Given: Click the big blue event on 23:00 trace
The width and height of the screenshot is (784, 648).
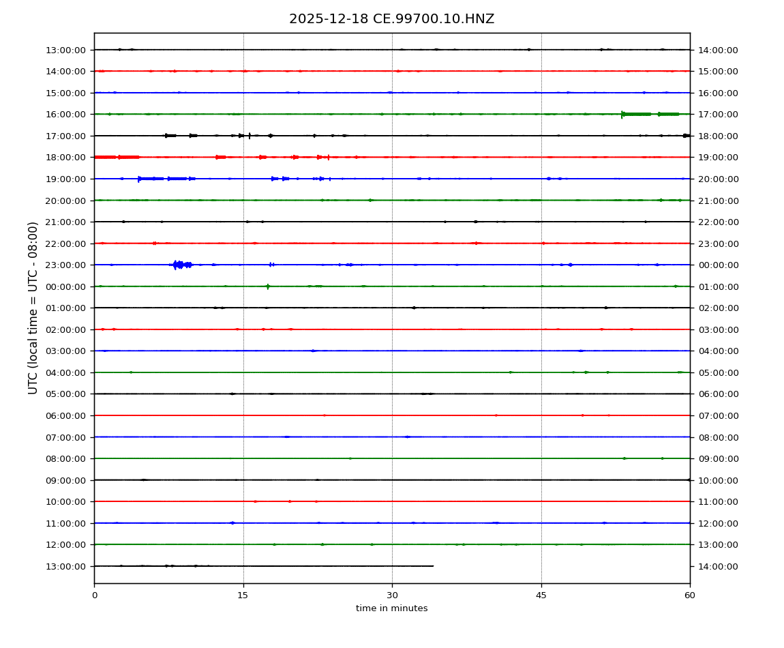Looking at the screenshot, I should [179, 265].
